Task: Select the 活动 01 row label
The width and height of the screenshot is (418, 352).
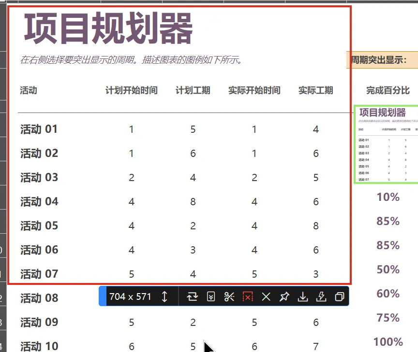Action: [39, 129]
